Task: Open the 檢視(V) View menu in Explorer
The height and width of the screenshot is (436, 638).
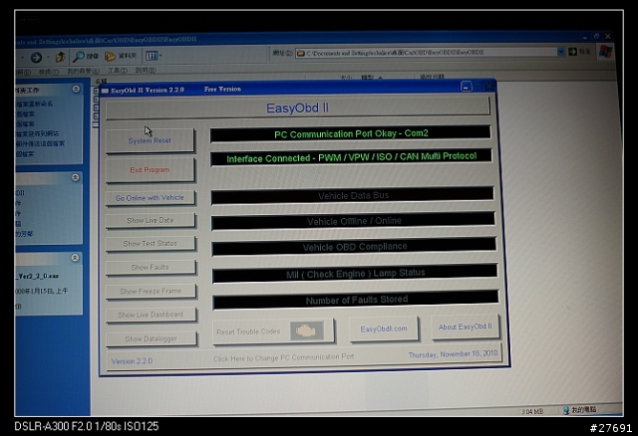Action: [49, 72]
